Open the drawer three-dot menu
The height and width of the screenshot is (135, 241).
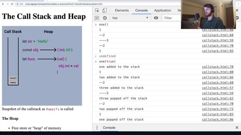(x=97, y=127)
